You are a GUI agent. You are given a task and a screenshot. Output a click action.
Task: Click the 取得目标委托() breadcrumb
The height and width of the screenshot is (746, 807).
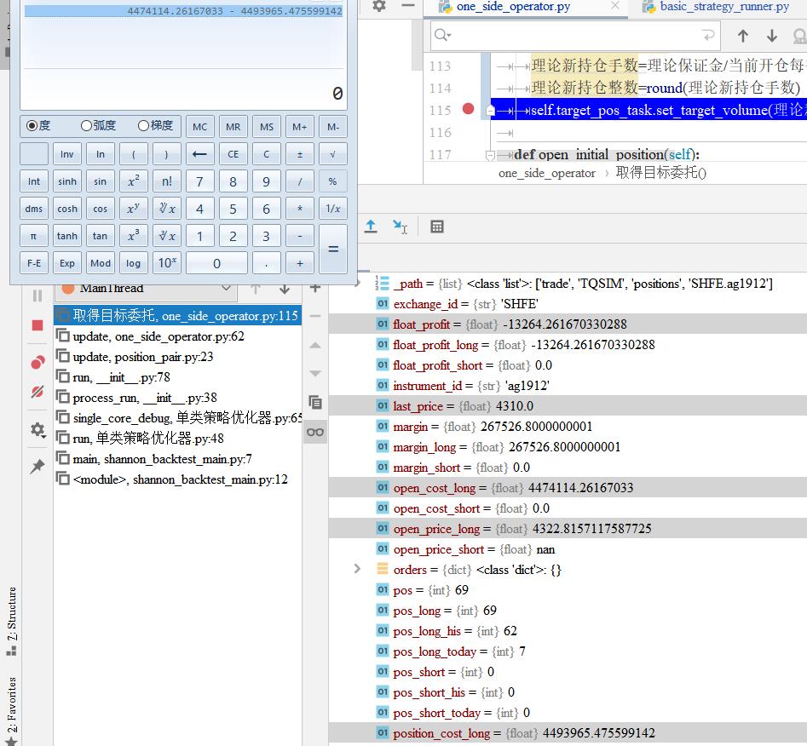tap(660, 173)
